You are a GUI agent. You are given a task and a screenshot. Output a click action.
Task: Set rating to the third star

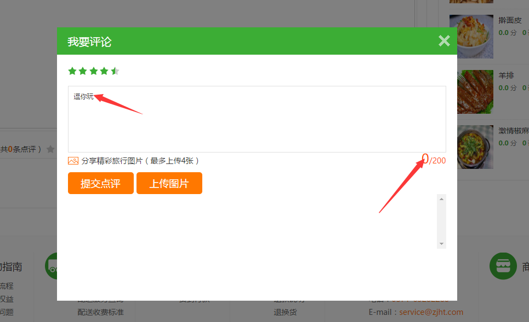pos(93,71)
